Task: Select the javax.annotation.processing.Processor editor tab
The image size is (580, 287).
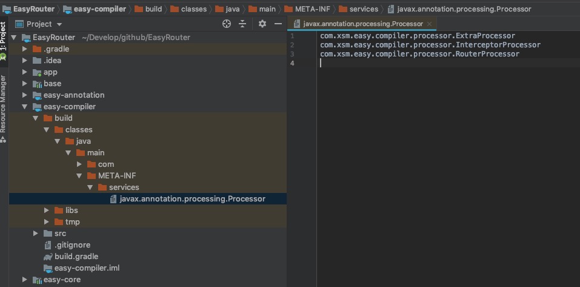Action: [x=363, y=24]
